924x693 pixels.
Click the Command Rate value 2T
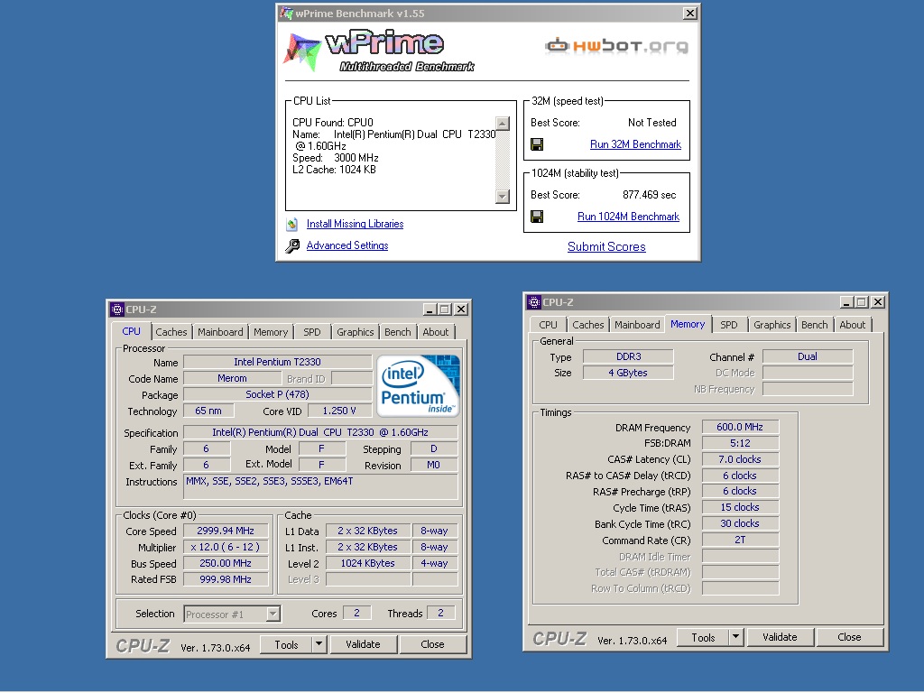(x=740, y=540)
